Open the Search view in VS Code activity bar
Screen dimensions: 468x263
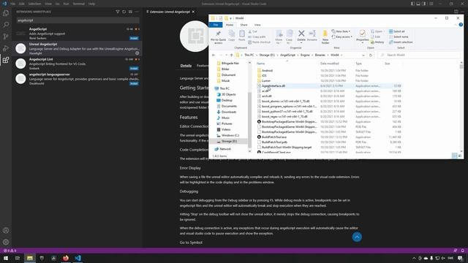(6, 25)
